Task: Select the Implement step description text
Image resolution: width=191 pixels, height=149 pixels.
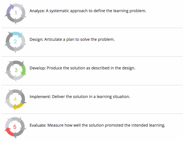Action: pos(80,97)
